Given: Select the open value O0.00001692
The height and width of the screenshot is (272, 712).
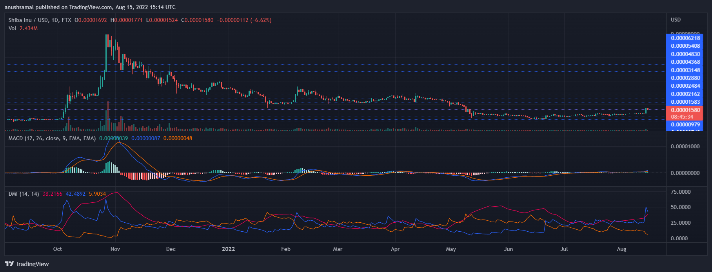Looking at the screenshot, I should pyautogui.click(x=91, y=20).
